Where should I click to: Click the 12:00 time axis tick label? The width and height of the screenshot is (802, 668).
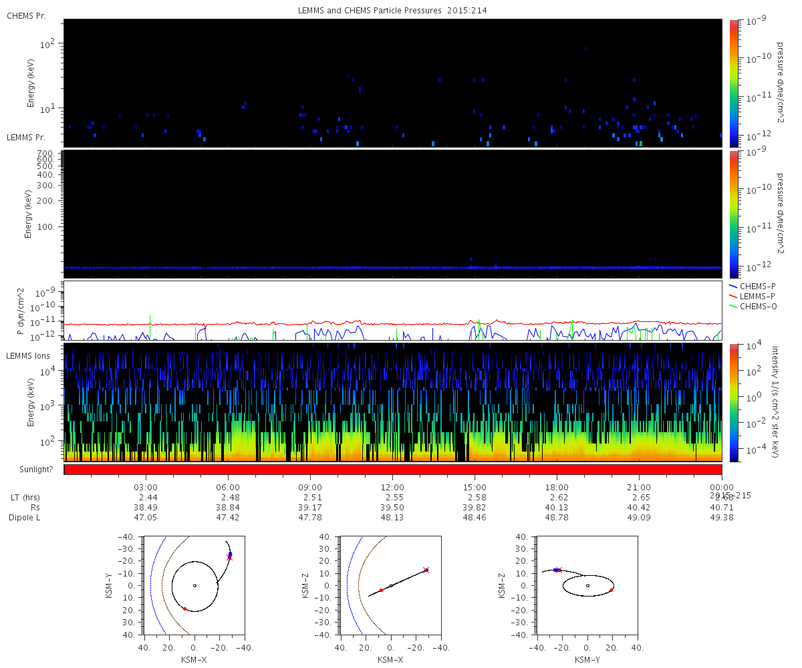click(x=392, y=488)
